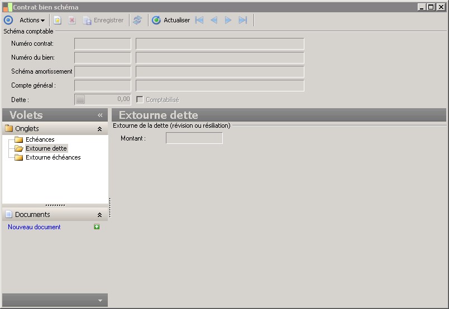
Task: Click the Extourne échéances folder icon
Action: (19, 157)
